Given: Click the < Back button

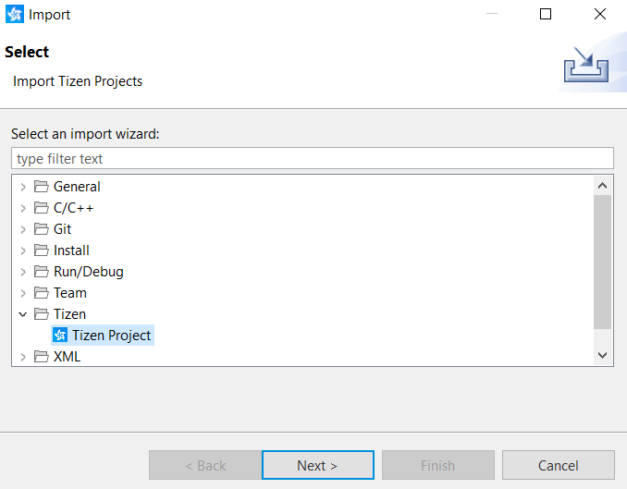Looking at the screenshot, I should tap(205, 465).
